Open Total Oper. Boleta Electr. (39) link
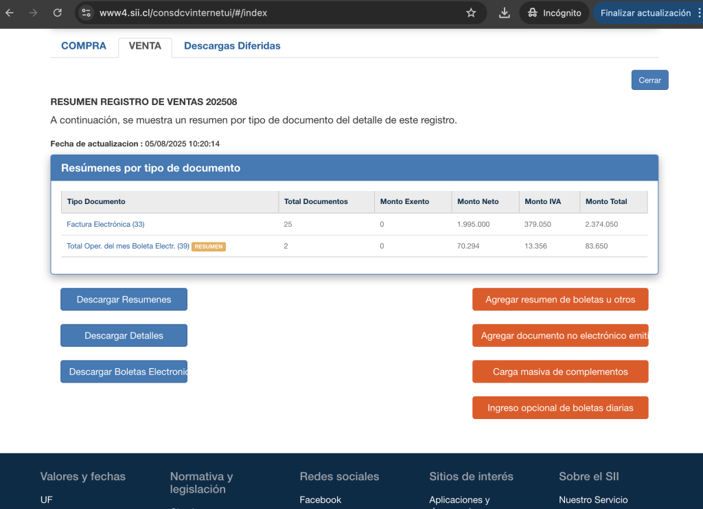Screen dimensions: 703x509 [128, 246]
